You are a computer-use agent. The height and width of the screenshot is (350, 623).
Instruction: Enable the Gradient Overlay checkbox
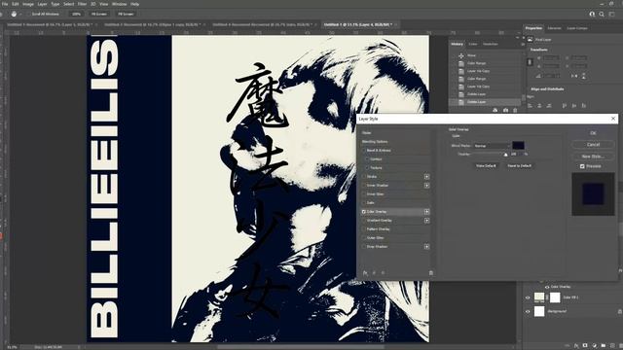click(x=363, y=221)
